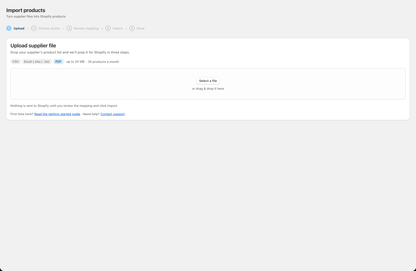
Task: Click the 'up to 20 MB' text
Action: pyautogui.click(x=75, y=62)
